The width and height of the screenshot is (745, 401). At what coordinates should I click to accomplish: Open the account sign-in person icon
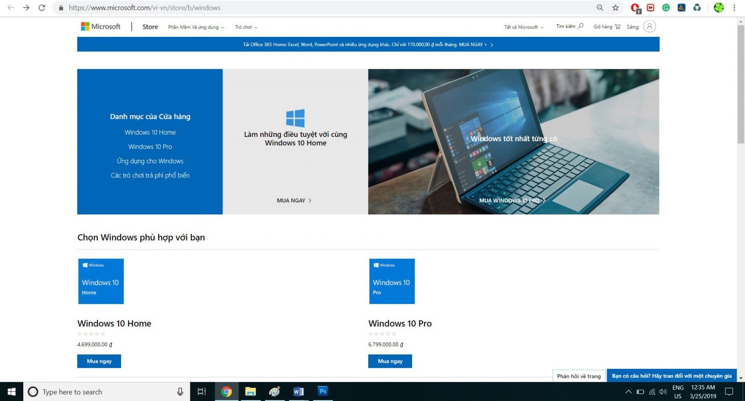click(x=650, y=27)
